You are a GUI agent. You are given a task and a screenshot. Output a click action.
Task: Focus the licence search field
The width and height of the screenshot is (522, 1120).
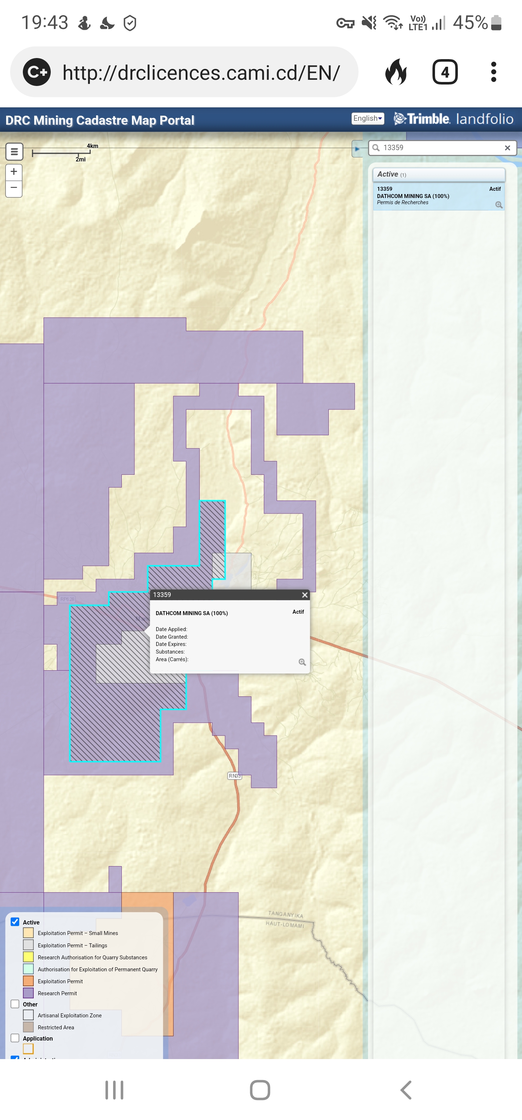point(439,148)
